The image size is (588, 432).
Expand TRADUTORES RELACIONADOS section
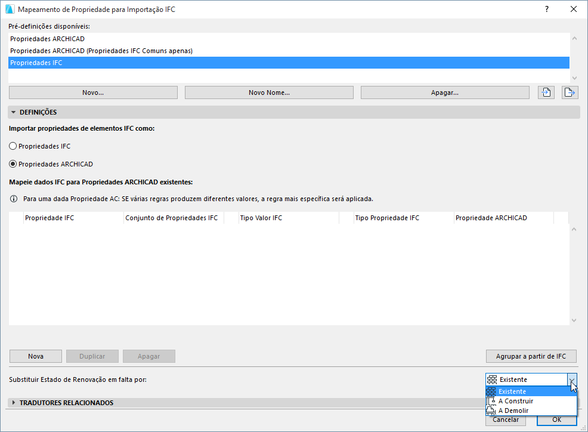14,403
